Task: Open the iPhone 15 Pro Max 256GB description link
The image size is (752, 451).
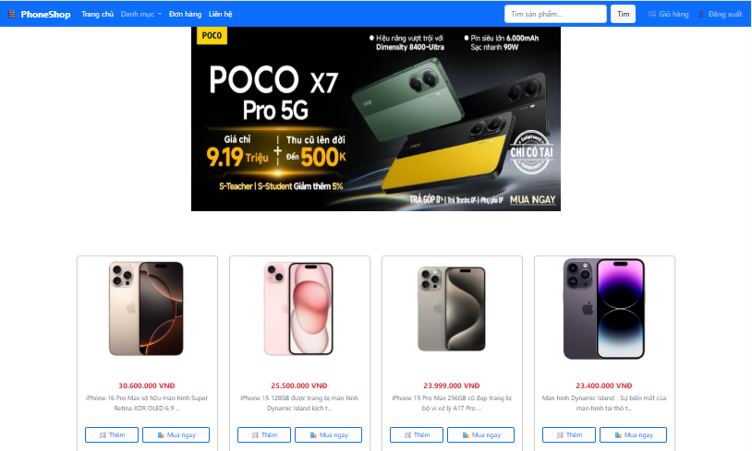Action: [x=452, y=402]
